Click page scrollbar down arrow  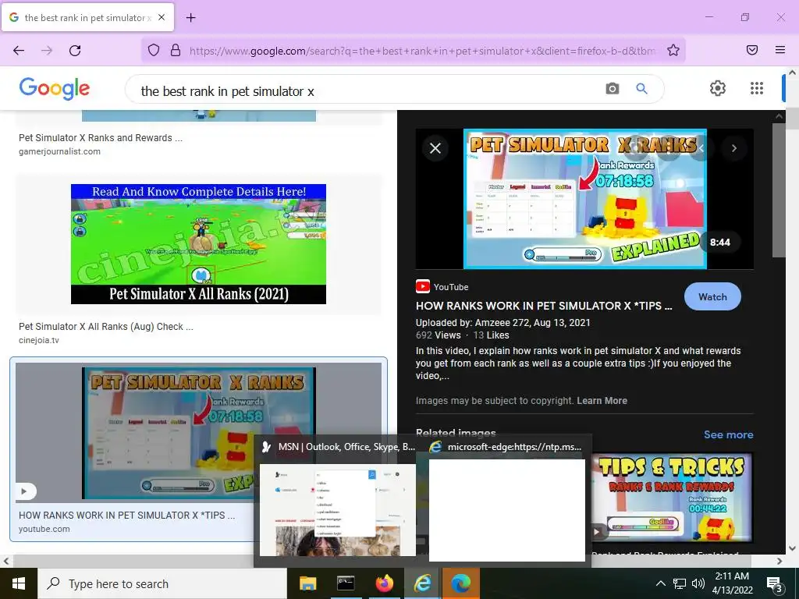793,548
